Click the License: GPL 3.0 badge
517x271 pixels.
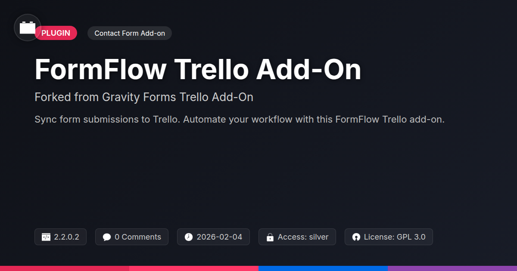coord(394,237)
